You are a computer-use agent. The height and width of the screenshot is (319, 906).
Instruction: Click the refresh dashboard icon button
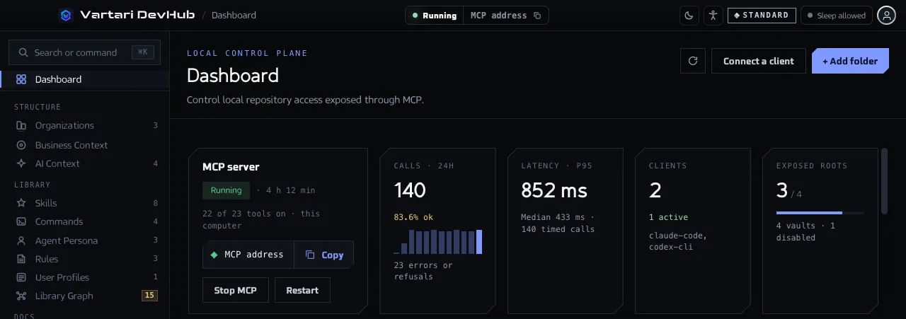coord(693,61)
